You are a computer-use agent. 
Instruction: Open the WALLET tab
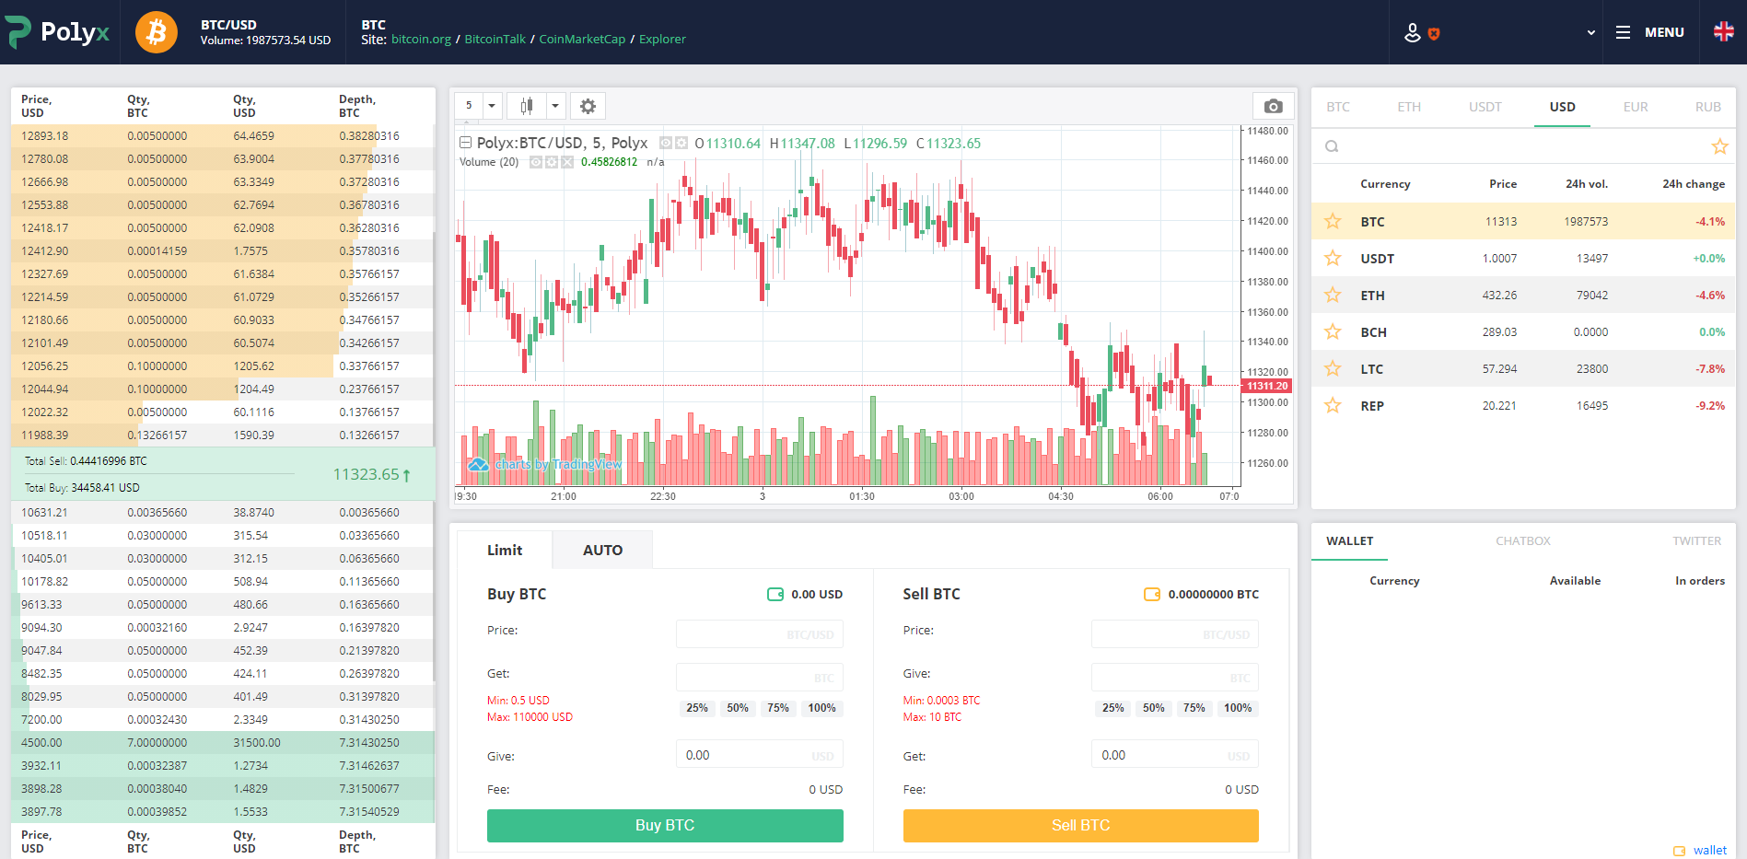point(1350,541)
